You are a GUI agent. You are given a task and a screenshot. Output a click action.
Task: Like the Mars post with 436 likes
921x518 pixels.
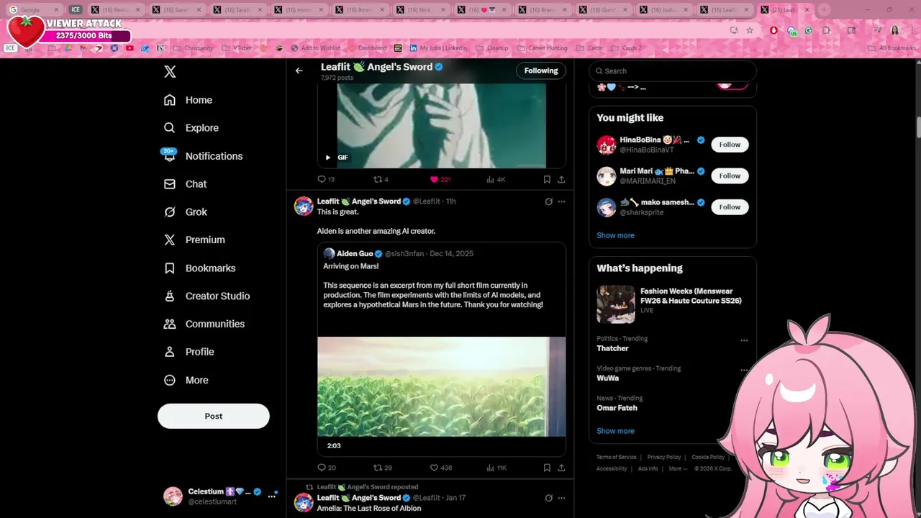pyautogui.click(x=441, y=468)
